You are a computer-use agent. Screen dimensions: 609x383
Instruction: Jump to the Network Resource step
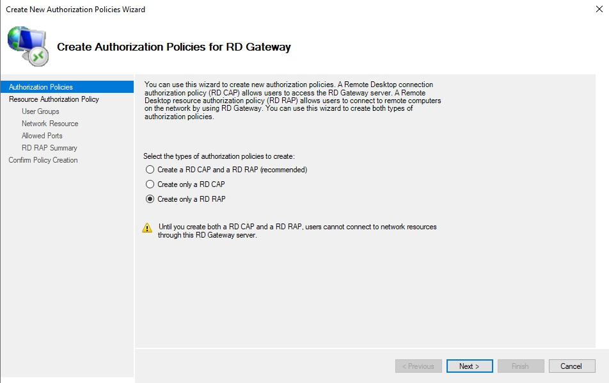pos(50,123)
